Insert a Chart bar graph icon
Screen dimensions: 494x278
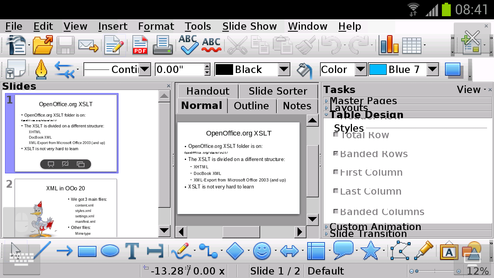[389, 44]
